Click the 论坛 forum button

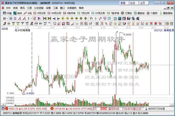pos(134,3)
